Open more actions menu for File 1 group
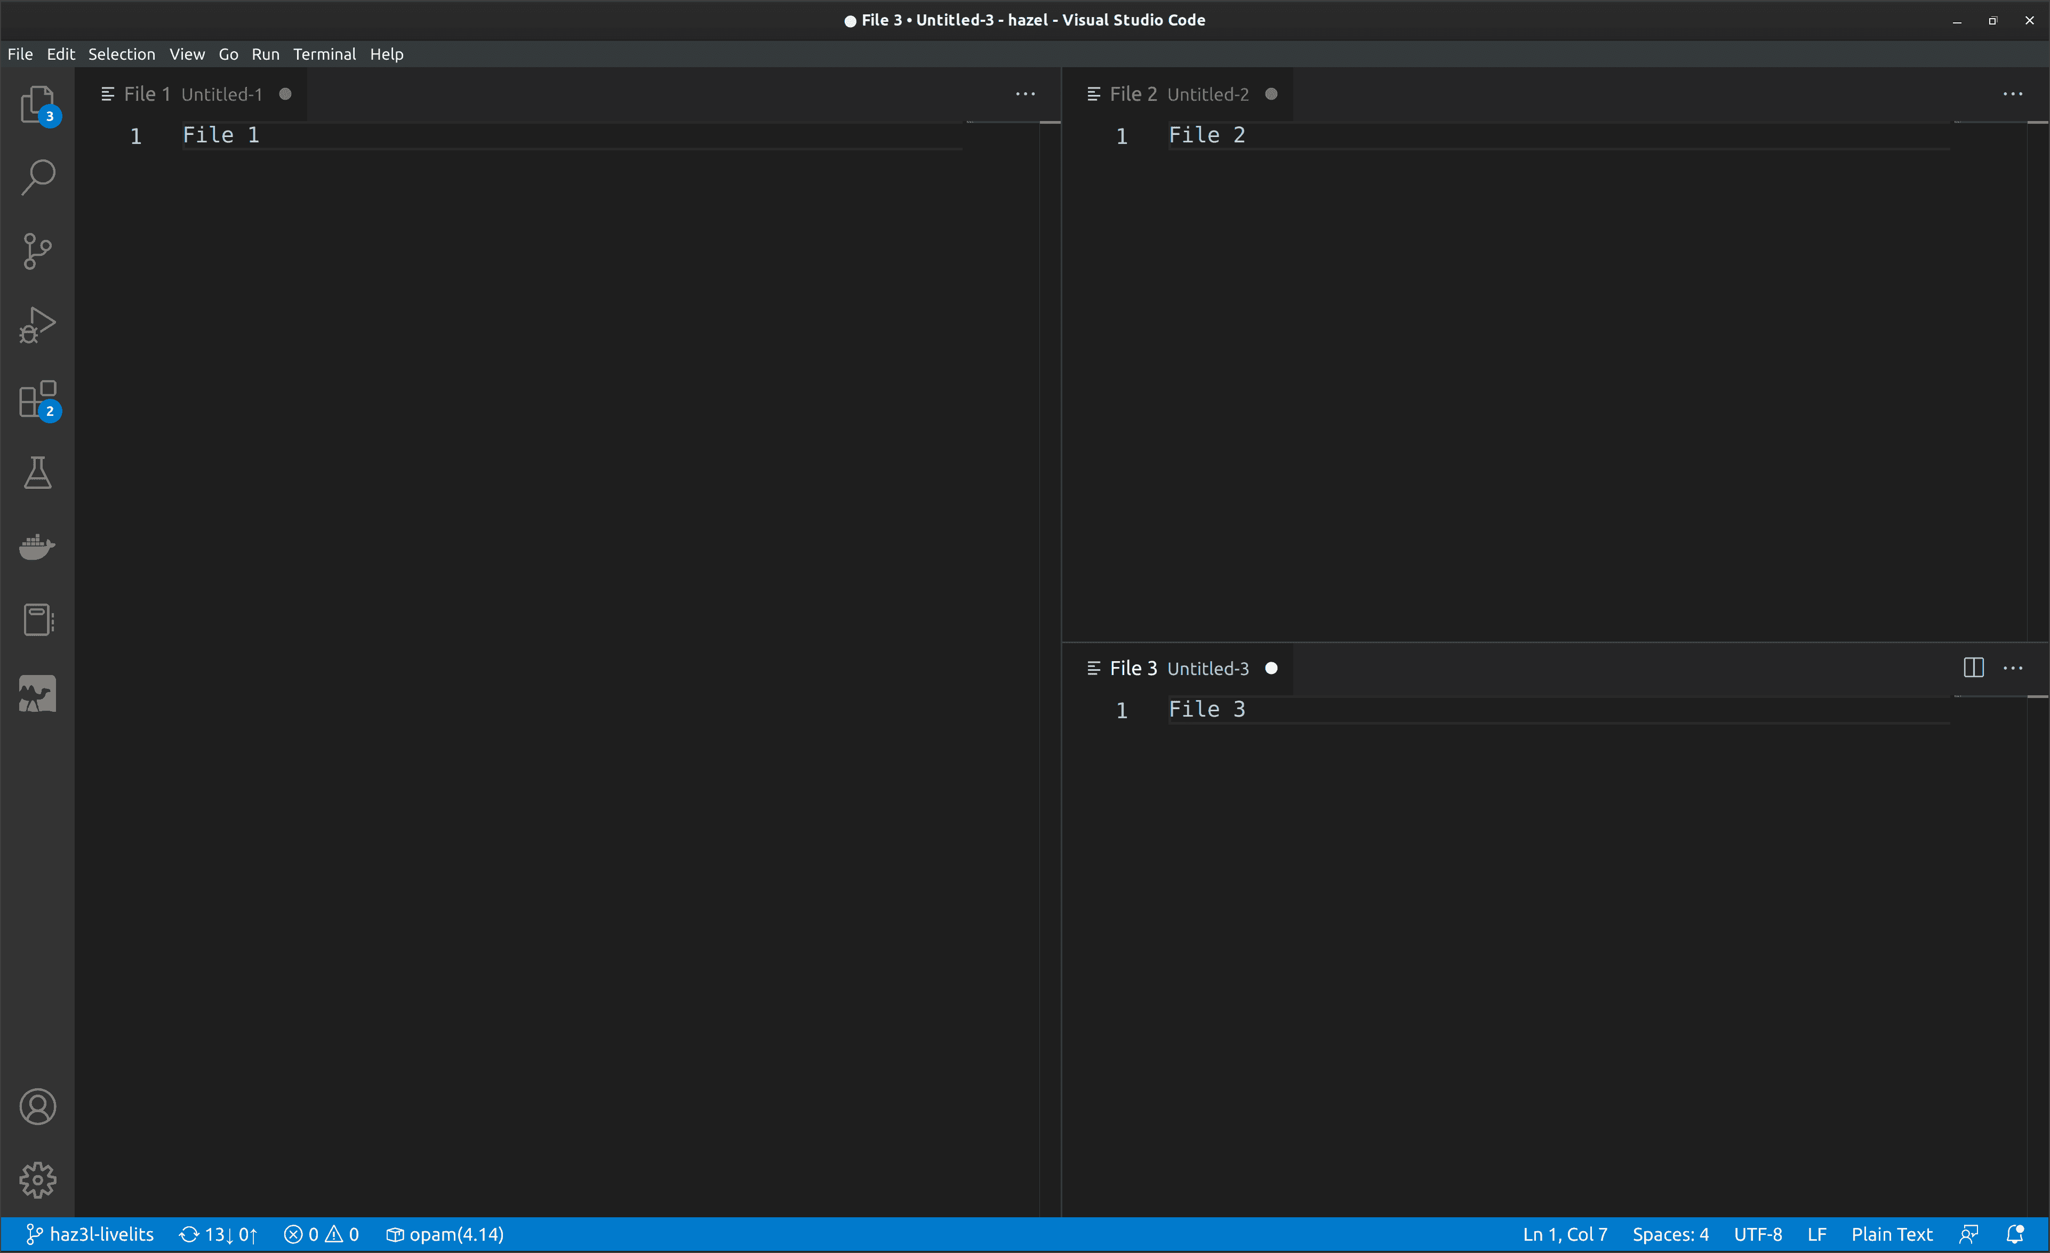 1025,93
